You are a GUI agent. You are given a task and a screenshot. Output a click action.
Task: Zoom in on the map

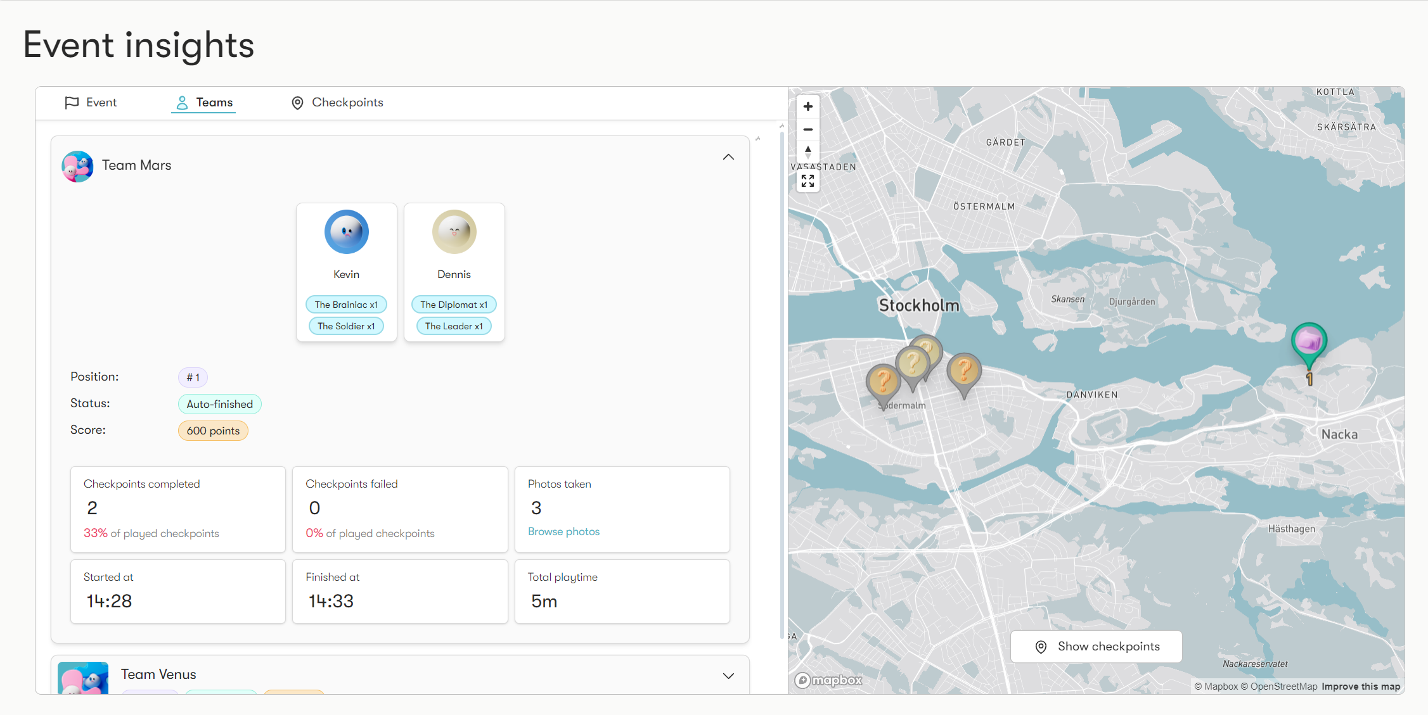[x=808, y=106]
